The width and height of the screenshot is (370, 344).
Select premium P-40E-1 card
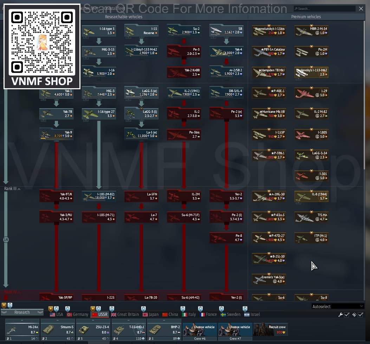(269, 93)
